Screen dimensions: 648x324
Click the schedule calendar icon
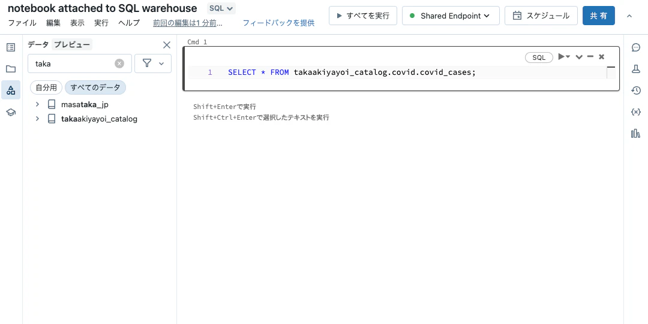(x=517, y=16)
